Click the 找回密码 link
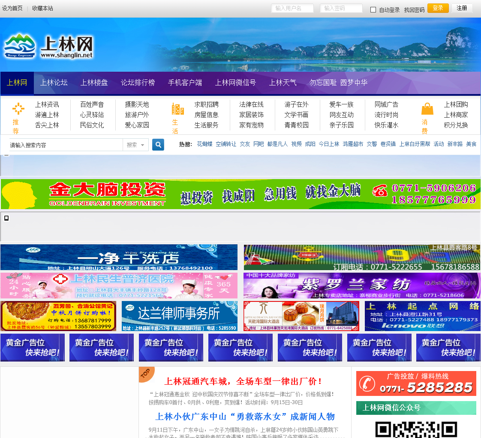 (x=414, y=10)
